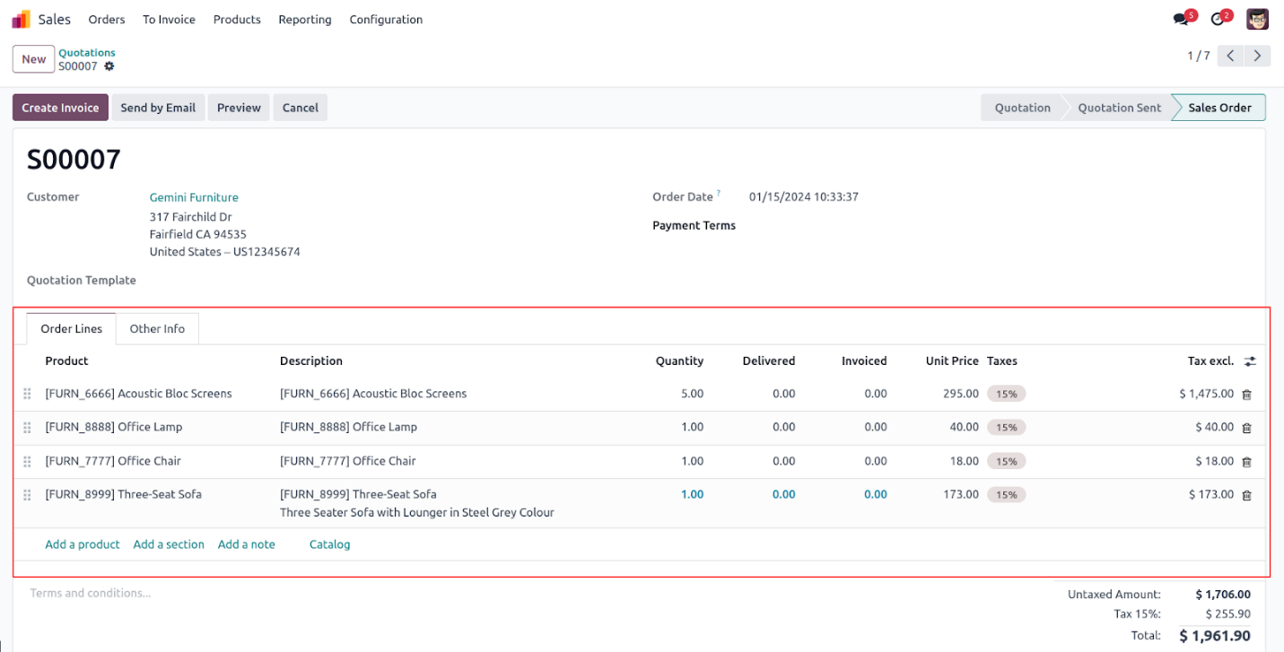Go to the next record arrow
The width and height of the screenshot is (1284, 652).
(1258, 56)
